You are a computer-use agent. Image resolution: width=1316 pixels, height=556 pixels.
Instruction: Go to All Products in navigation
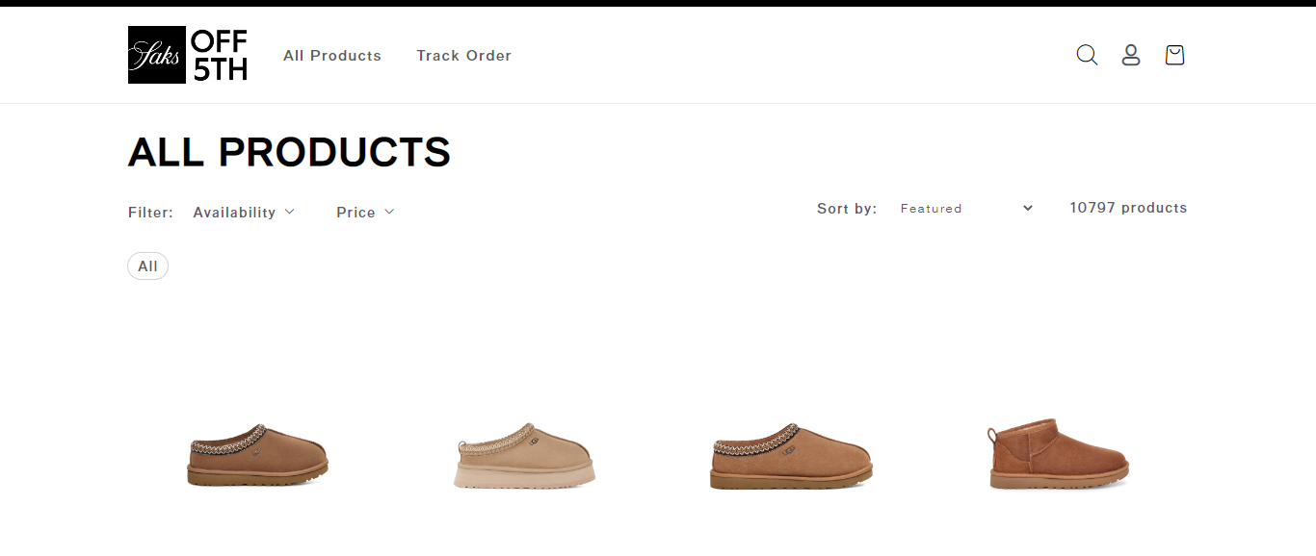(332, 56)
